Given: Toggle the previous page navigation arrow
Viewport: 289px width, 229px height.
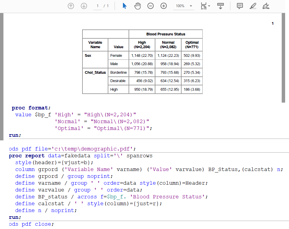Looking at the screenshot, I should 71,6.
